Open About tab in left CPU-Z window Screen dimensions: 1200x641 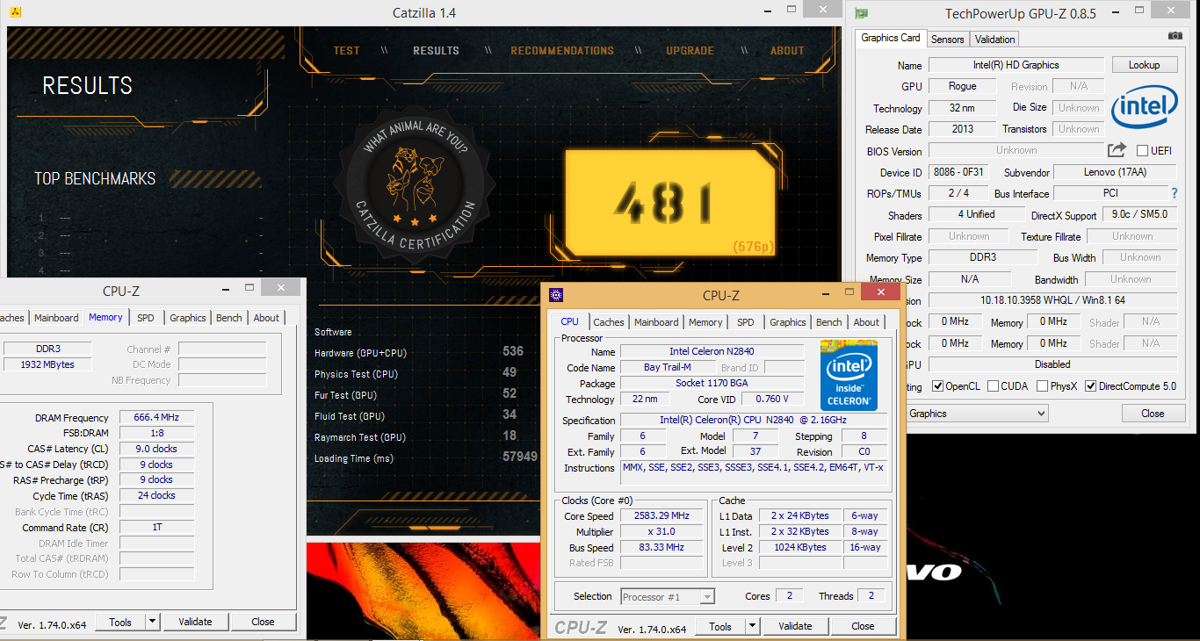266,318
